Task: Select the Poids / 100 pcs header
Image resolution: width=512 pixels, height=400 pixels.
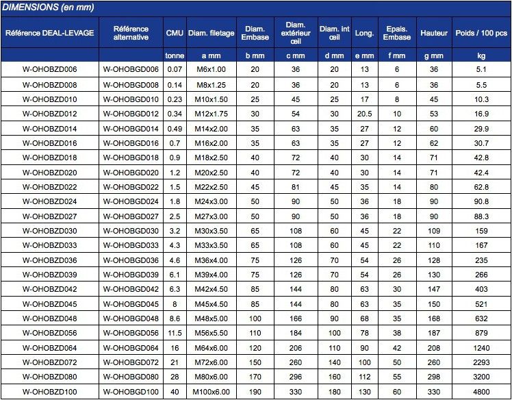Action: pyautogui.click(x=481, y=33)
